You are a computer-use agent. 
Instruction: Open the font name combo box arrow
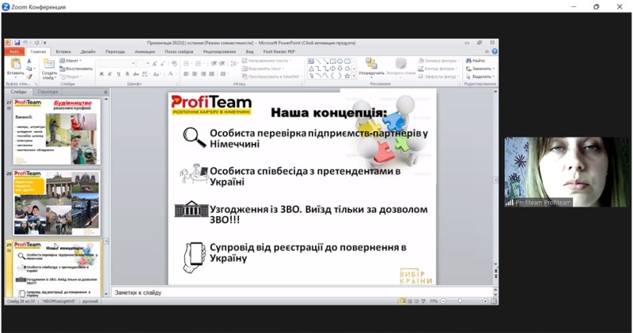point(133,64)
